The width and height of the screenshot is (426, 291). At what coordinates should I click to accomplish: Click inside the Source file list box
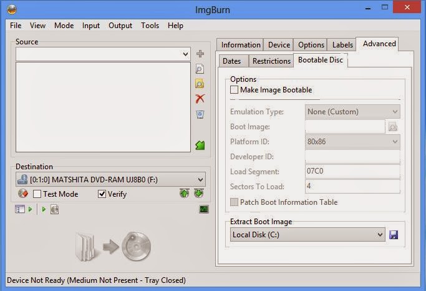104,107
